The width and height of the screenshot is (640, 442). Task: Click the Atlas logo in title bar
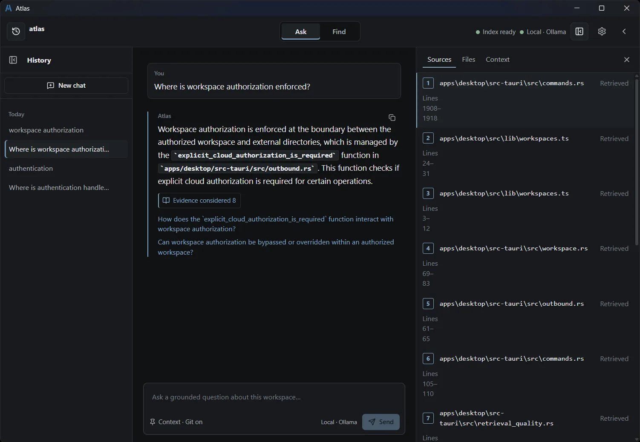8,8
